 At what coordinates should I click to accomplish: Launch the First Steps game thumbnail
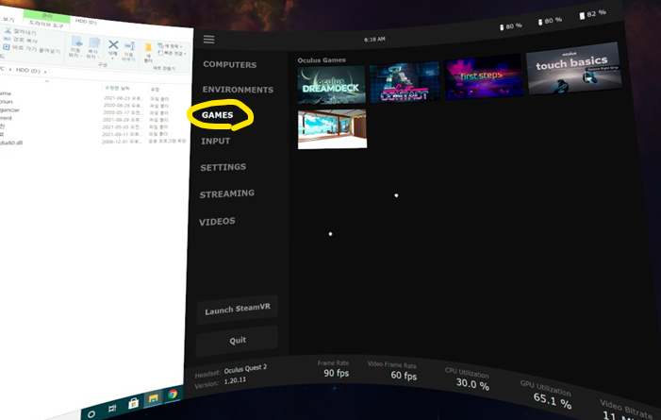pyautogui.click(x=484, y=77)
